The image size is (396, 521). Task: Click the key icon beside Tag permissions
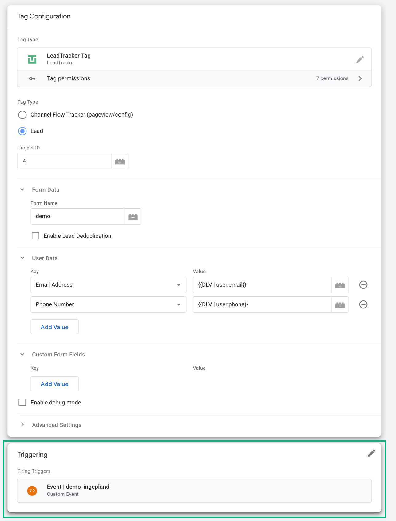pyautogui.click(x=32, y=79)
